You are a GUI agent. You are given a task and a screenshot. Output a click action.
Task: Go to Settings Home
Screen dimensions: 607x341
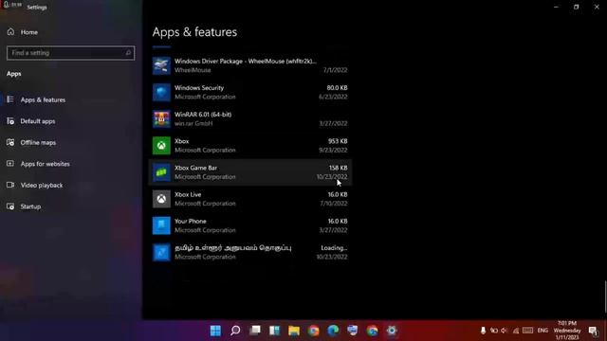point(23,32)
